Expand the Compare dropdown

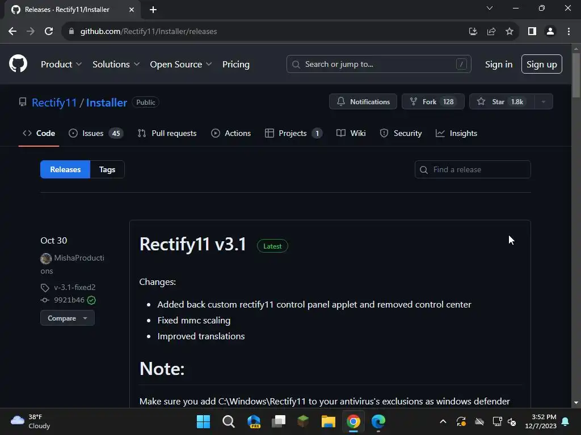(68, 318)
